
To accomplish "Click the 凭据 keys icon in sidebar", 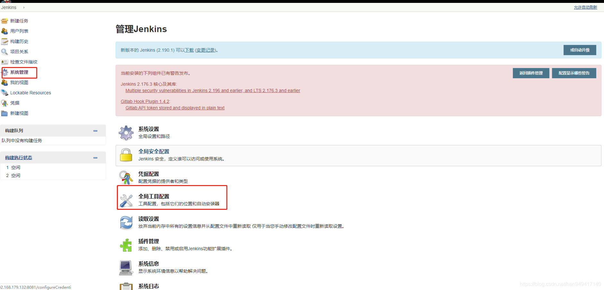I will pos(4,103).
